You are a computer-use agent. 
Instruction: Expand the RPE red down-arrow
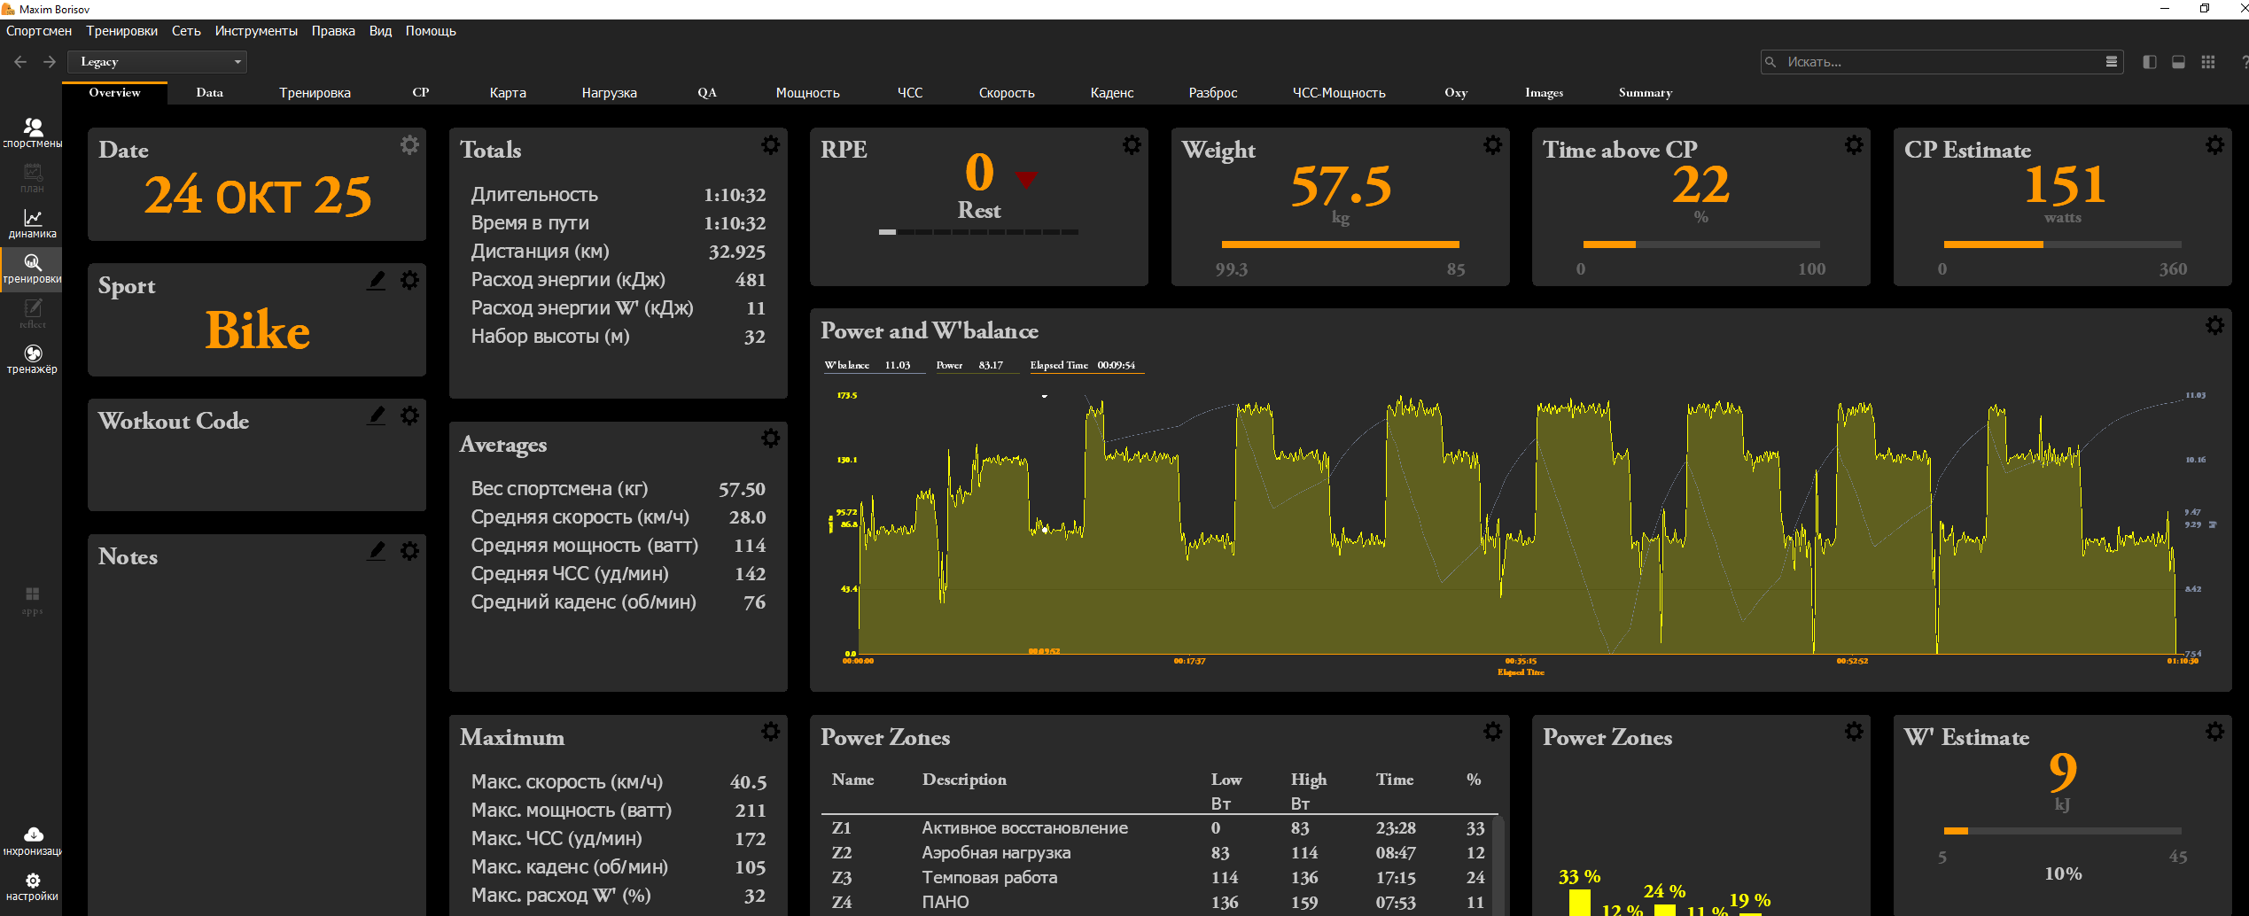(1026, 179)
